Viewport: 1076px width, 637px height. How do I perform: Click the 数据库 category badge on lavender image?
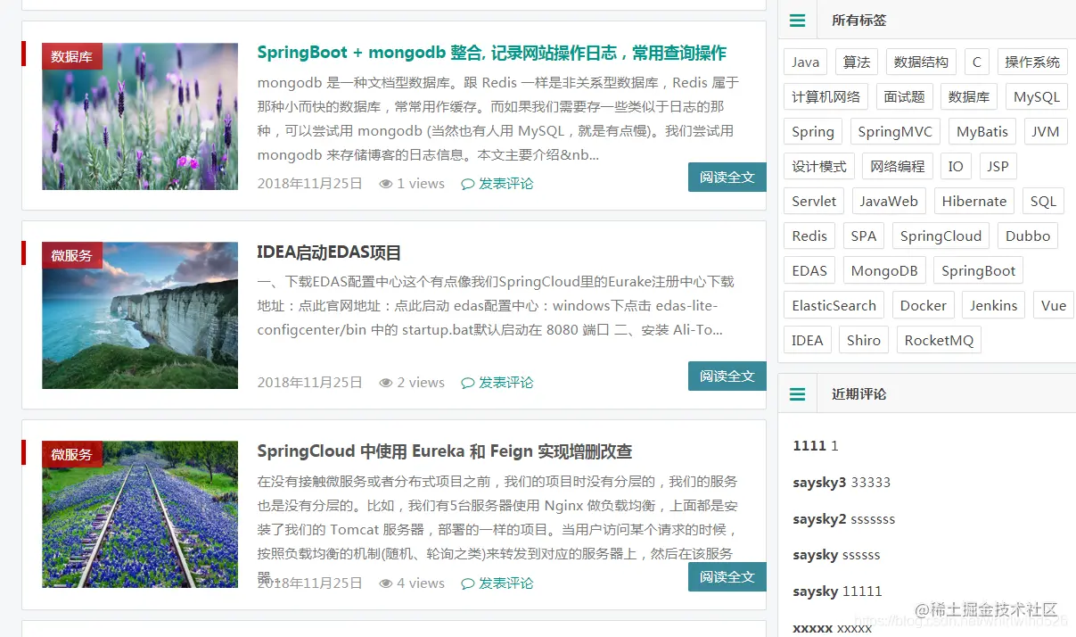click(x=72, y=56)
